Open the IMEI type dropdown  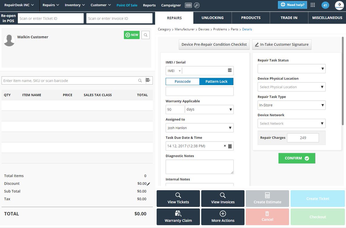click(174, 71)
